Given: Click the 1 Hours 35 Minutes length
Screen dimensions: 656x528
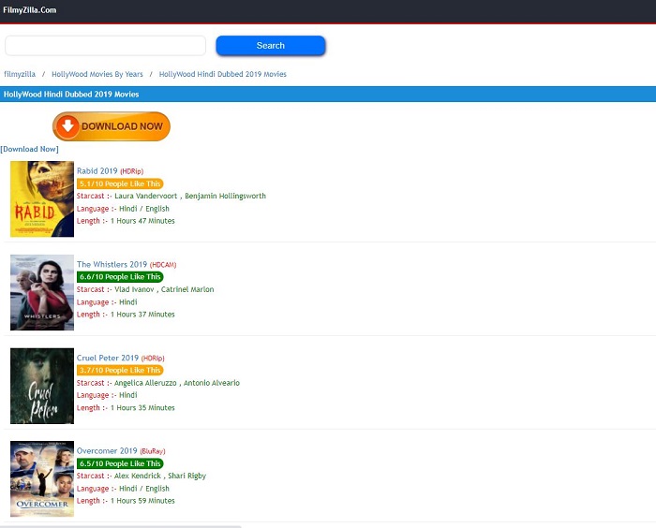Looking at the screenshot, I should pos(142,407).
